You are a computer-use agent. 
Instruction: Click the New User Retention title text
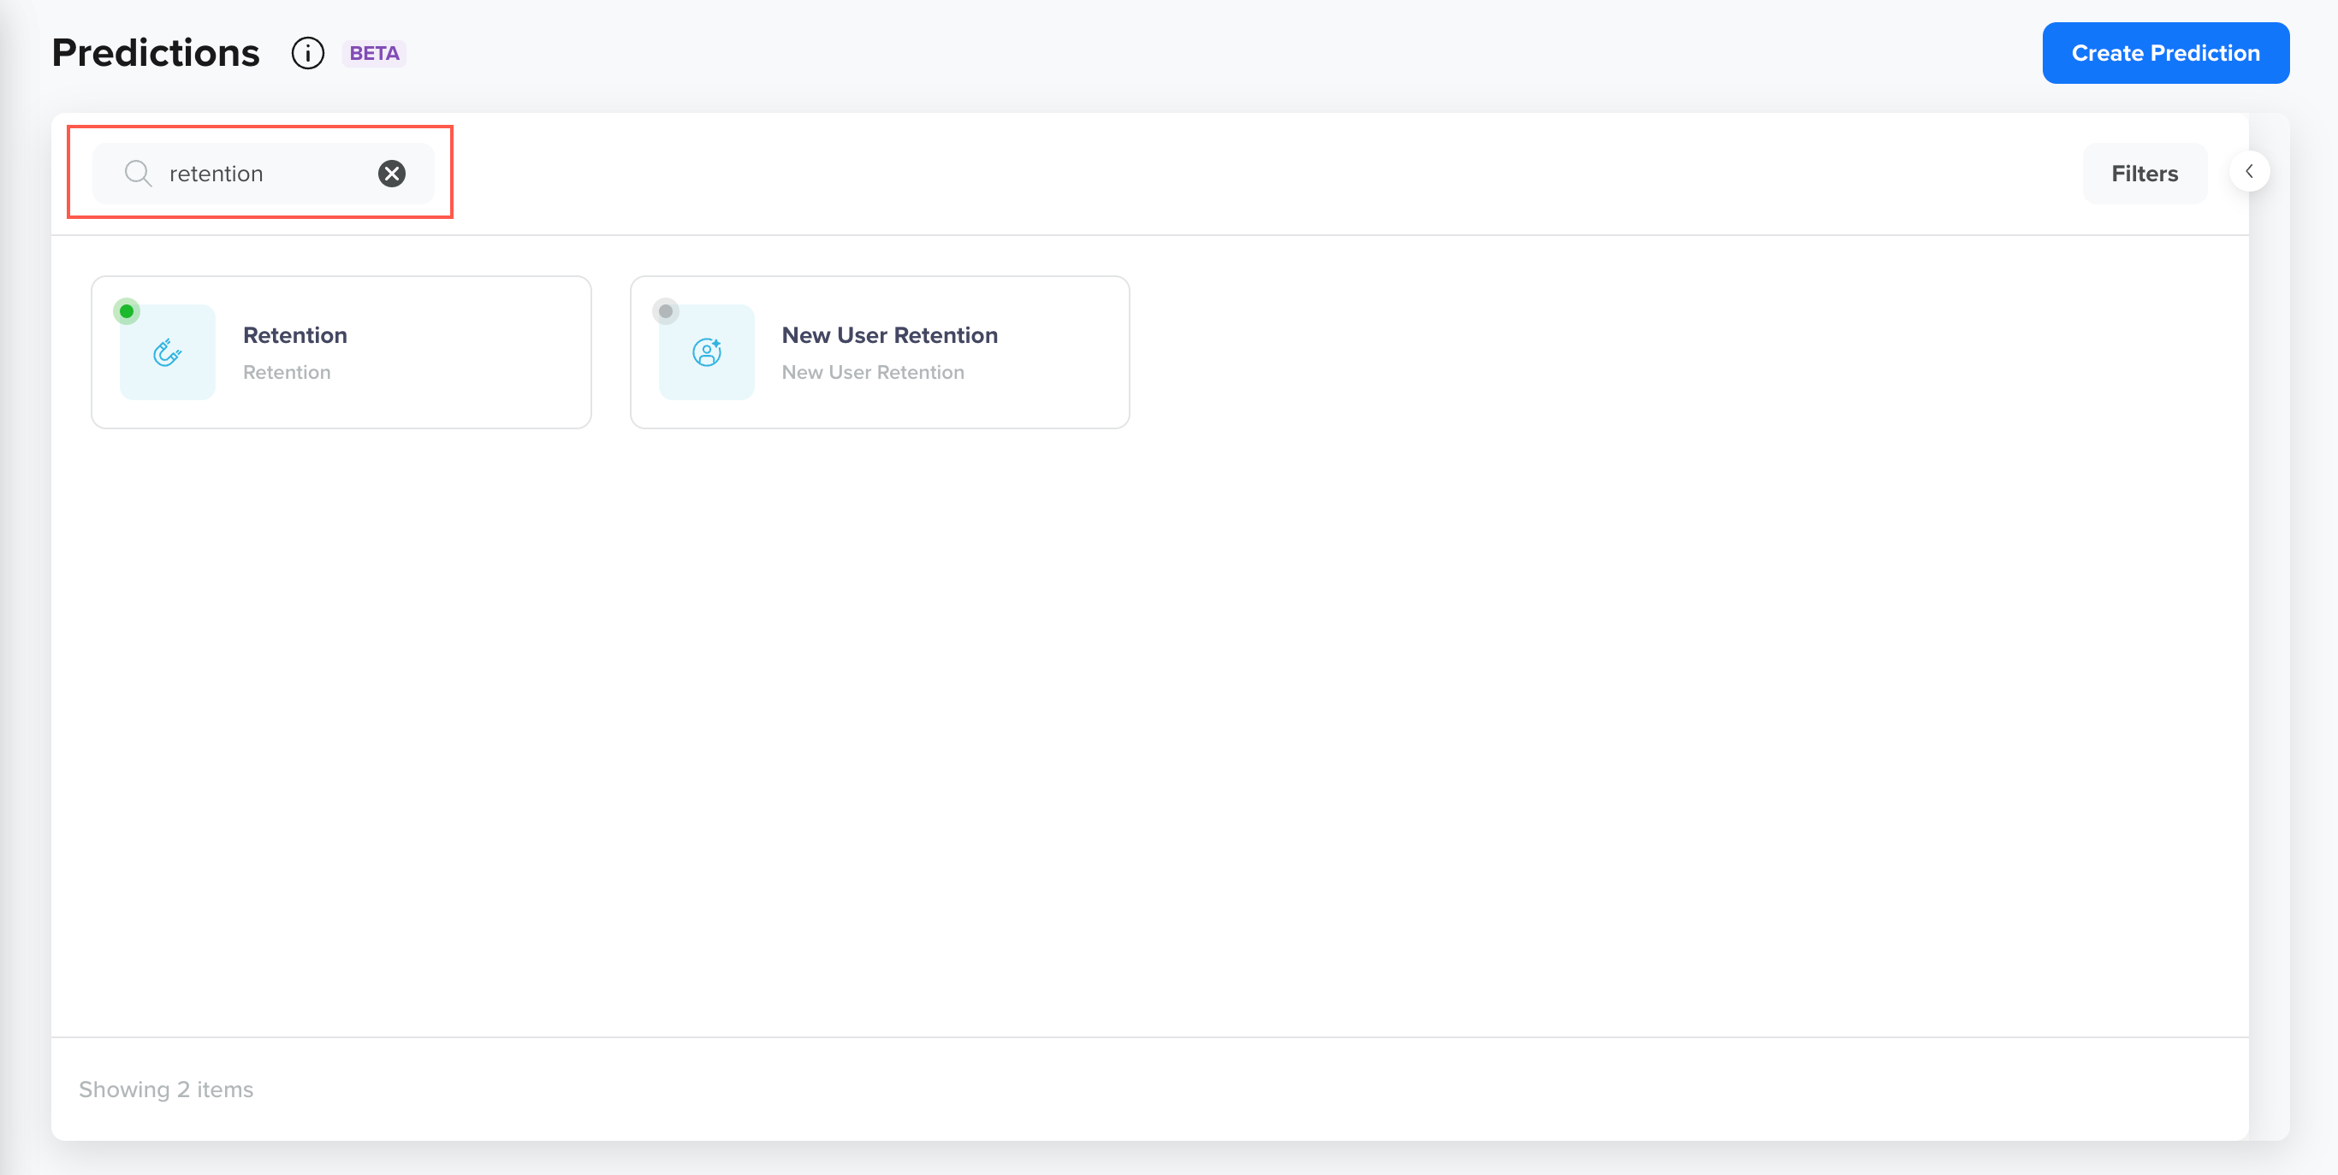[889, 335]
